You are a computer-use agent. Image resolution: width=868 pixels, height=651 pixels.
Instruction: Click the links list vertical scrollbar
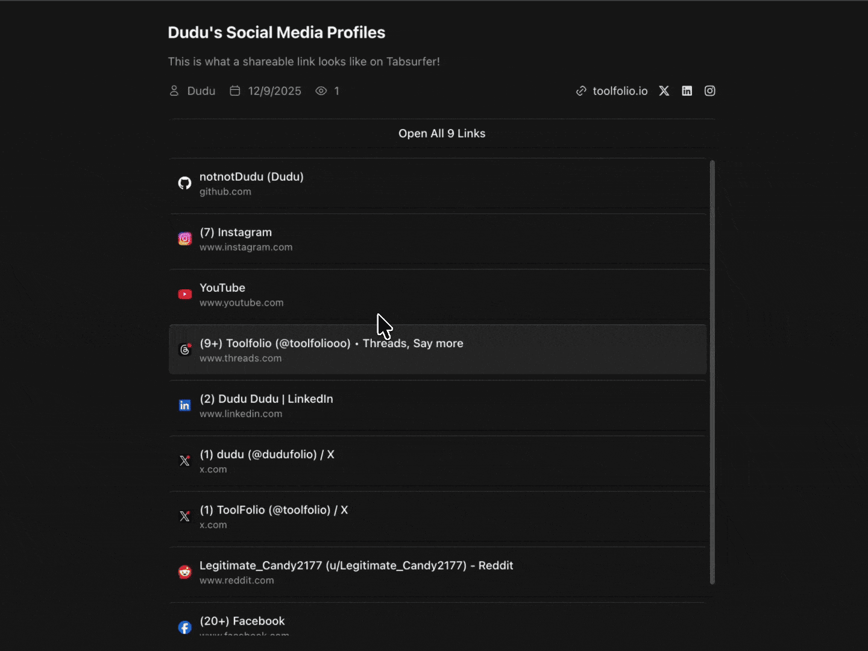712,372
